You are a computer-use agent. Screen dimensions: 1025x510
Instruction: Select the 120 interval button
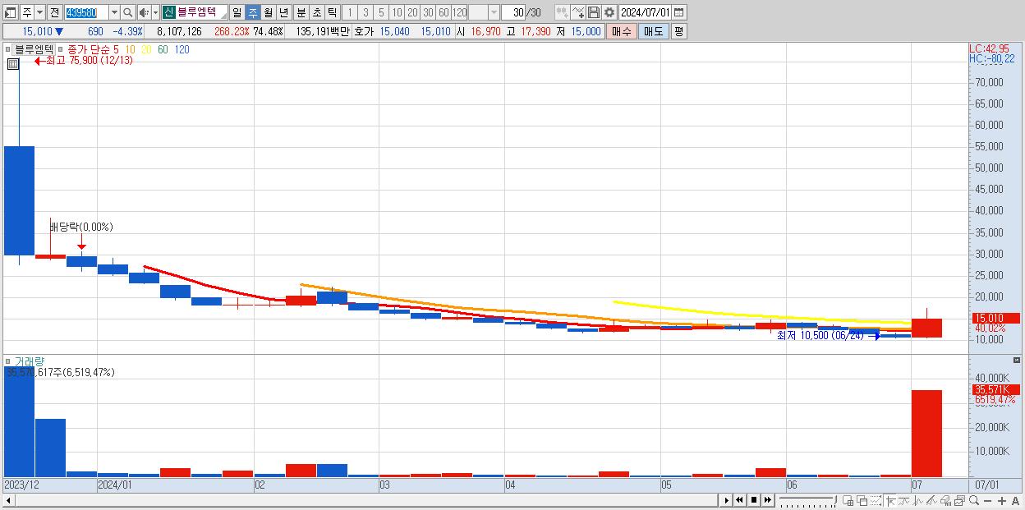[459, 12]
